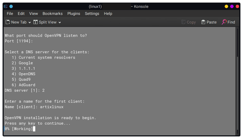Viewport: 243px width, 139px height.
Task: Click 'Select a DNS server for the clients:'
Action: [x=47, y=52]
